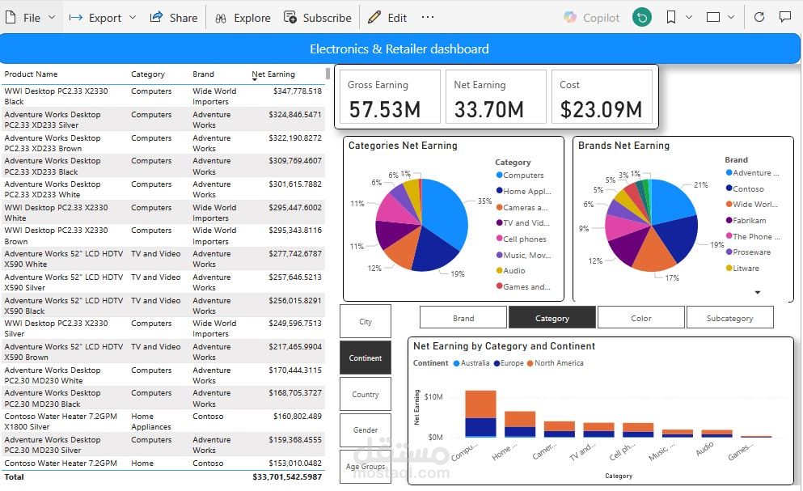Click the Subscribe label in toolbar
This screenshot has height=491, width=803.
click(327, 18)
